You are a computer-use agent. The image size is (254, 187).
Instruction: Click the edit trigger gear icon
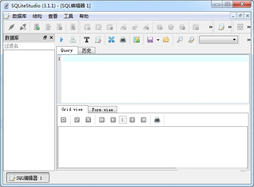(x=171, y=27)
